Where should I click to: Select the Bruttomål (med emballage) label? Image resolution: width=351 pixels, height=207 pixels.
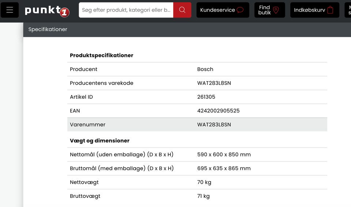click(x=122, y=168)
